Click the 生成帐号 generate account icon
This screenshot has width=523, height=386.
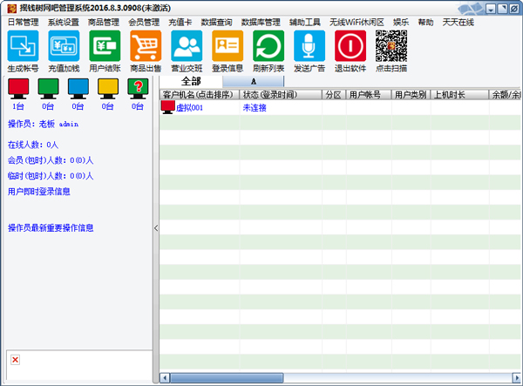23,46
